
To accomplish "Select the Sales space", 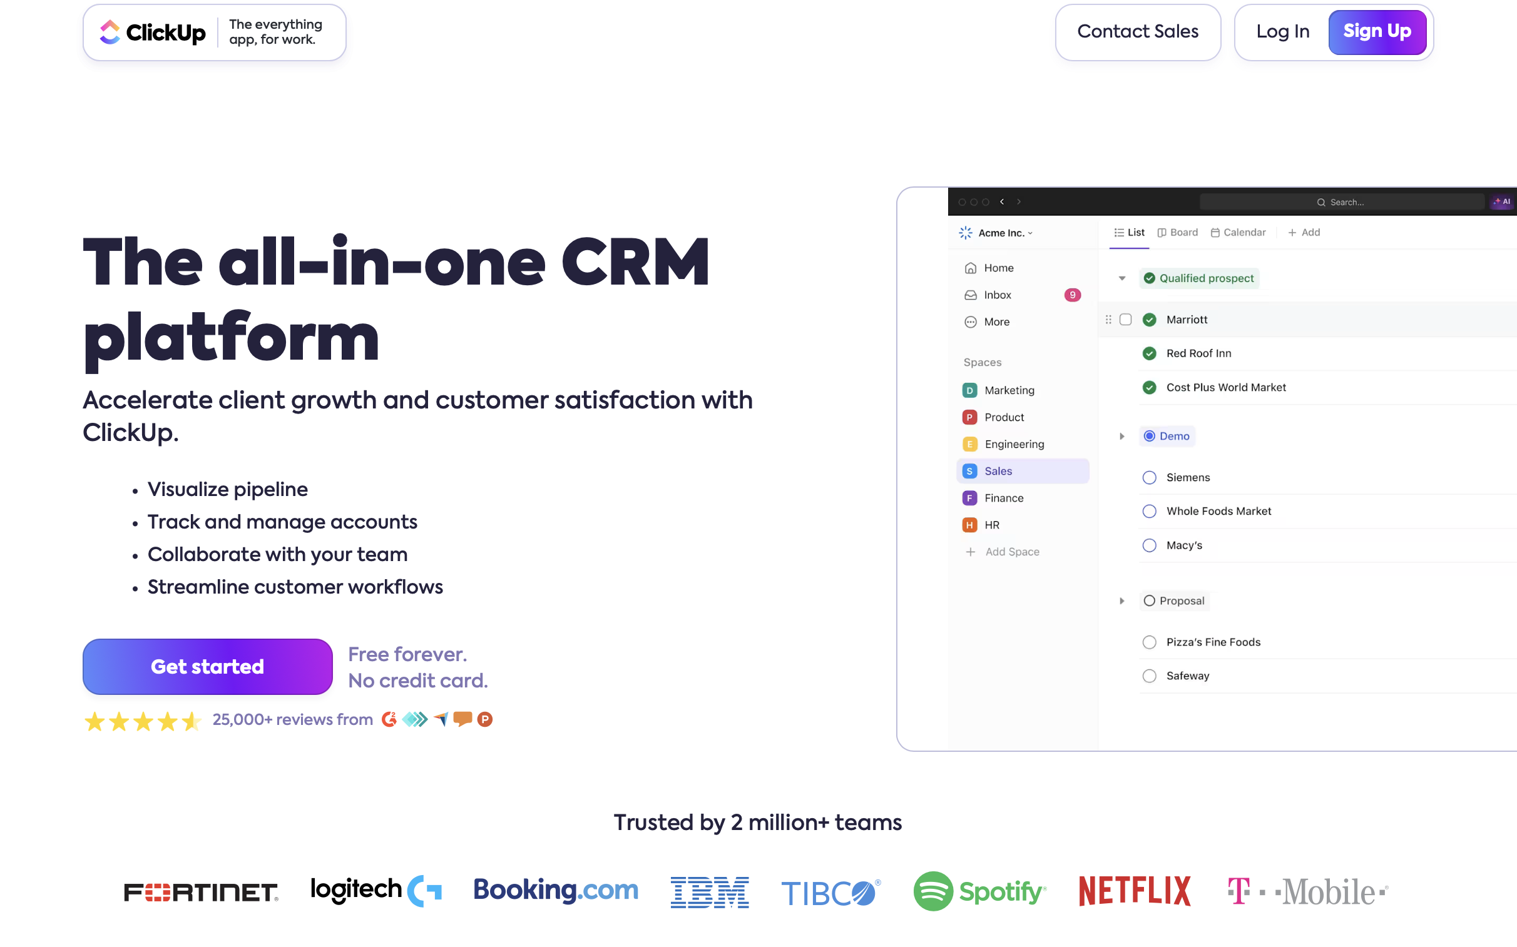I will [1023, 471].
